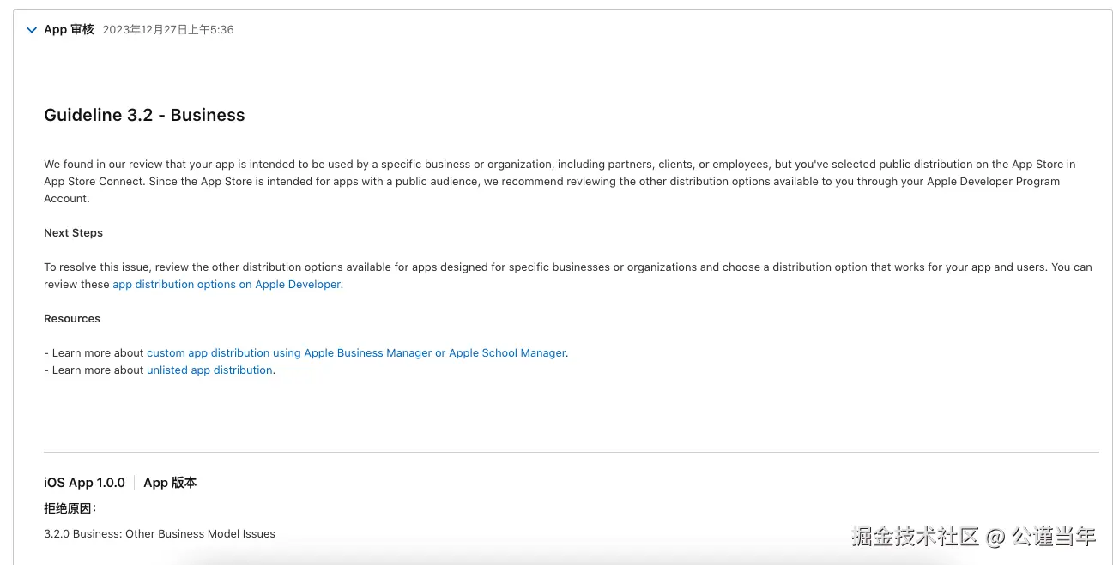
Task: Click the Next Steps heading
Action: [x=73, y=233]
